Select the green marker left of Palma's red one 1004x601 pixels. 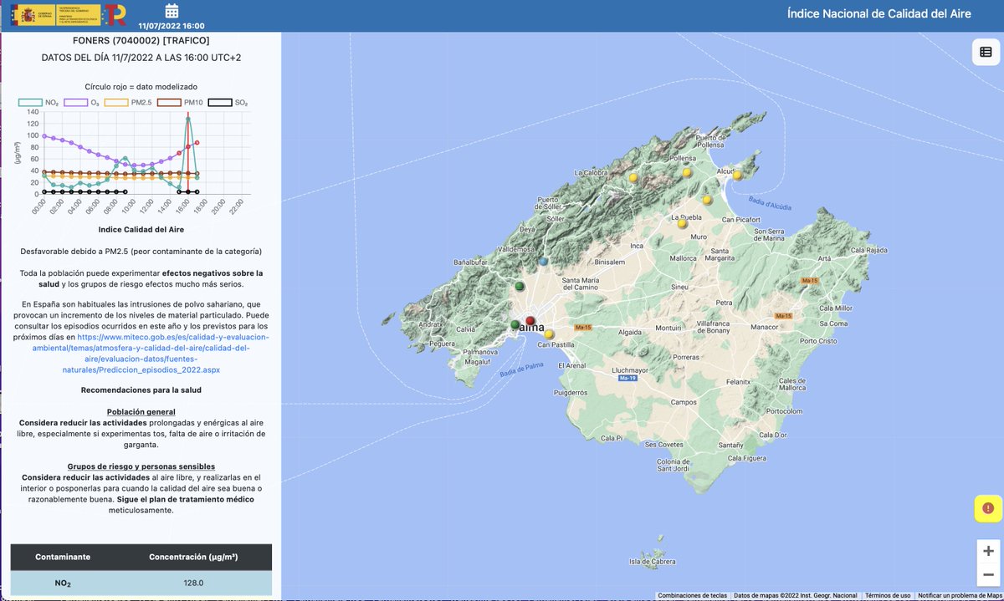[x=515, y=324]
